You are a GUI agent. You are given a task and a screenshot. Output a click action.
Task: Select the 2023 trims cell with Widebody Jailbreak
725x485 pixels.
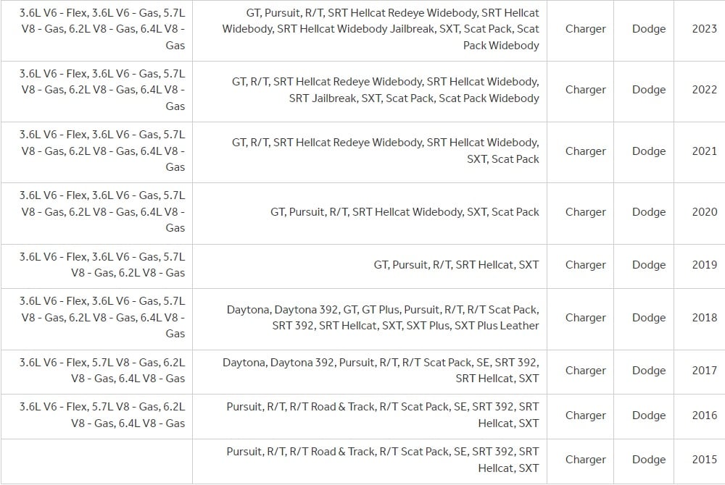point(381,29)
